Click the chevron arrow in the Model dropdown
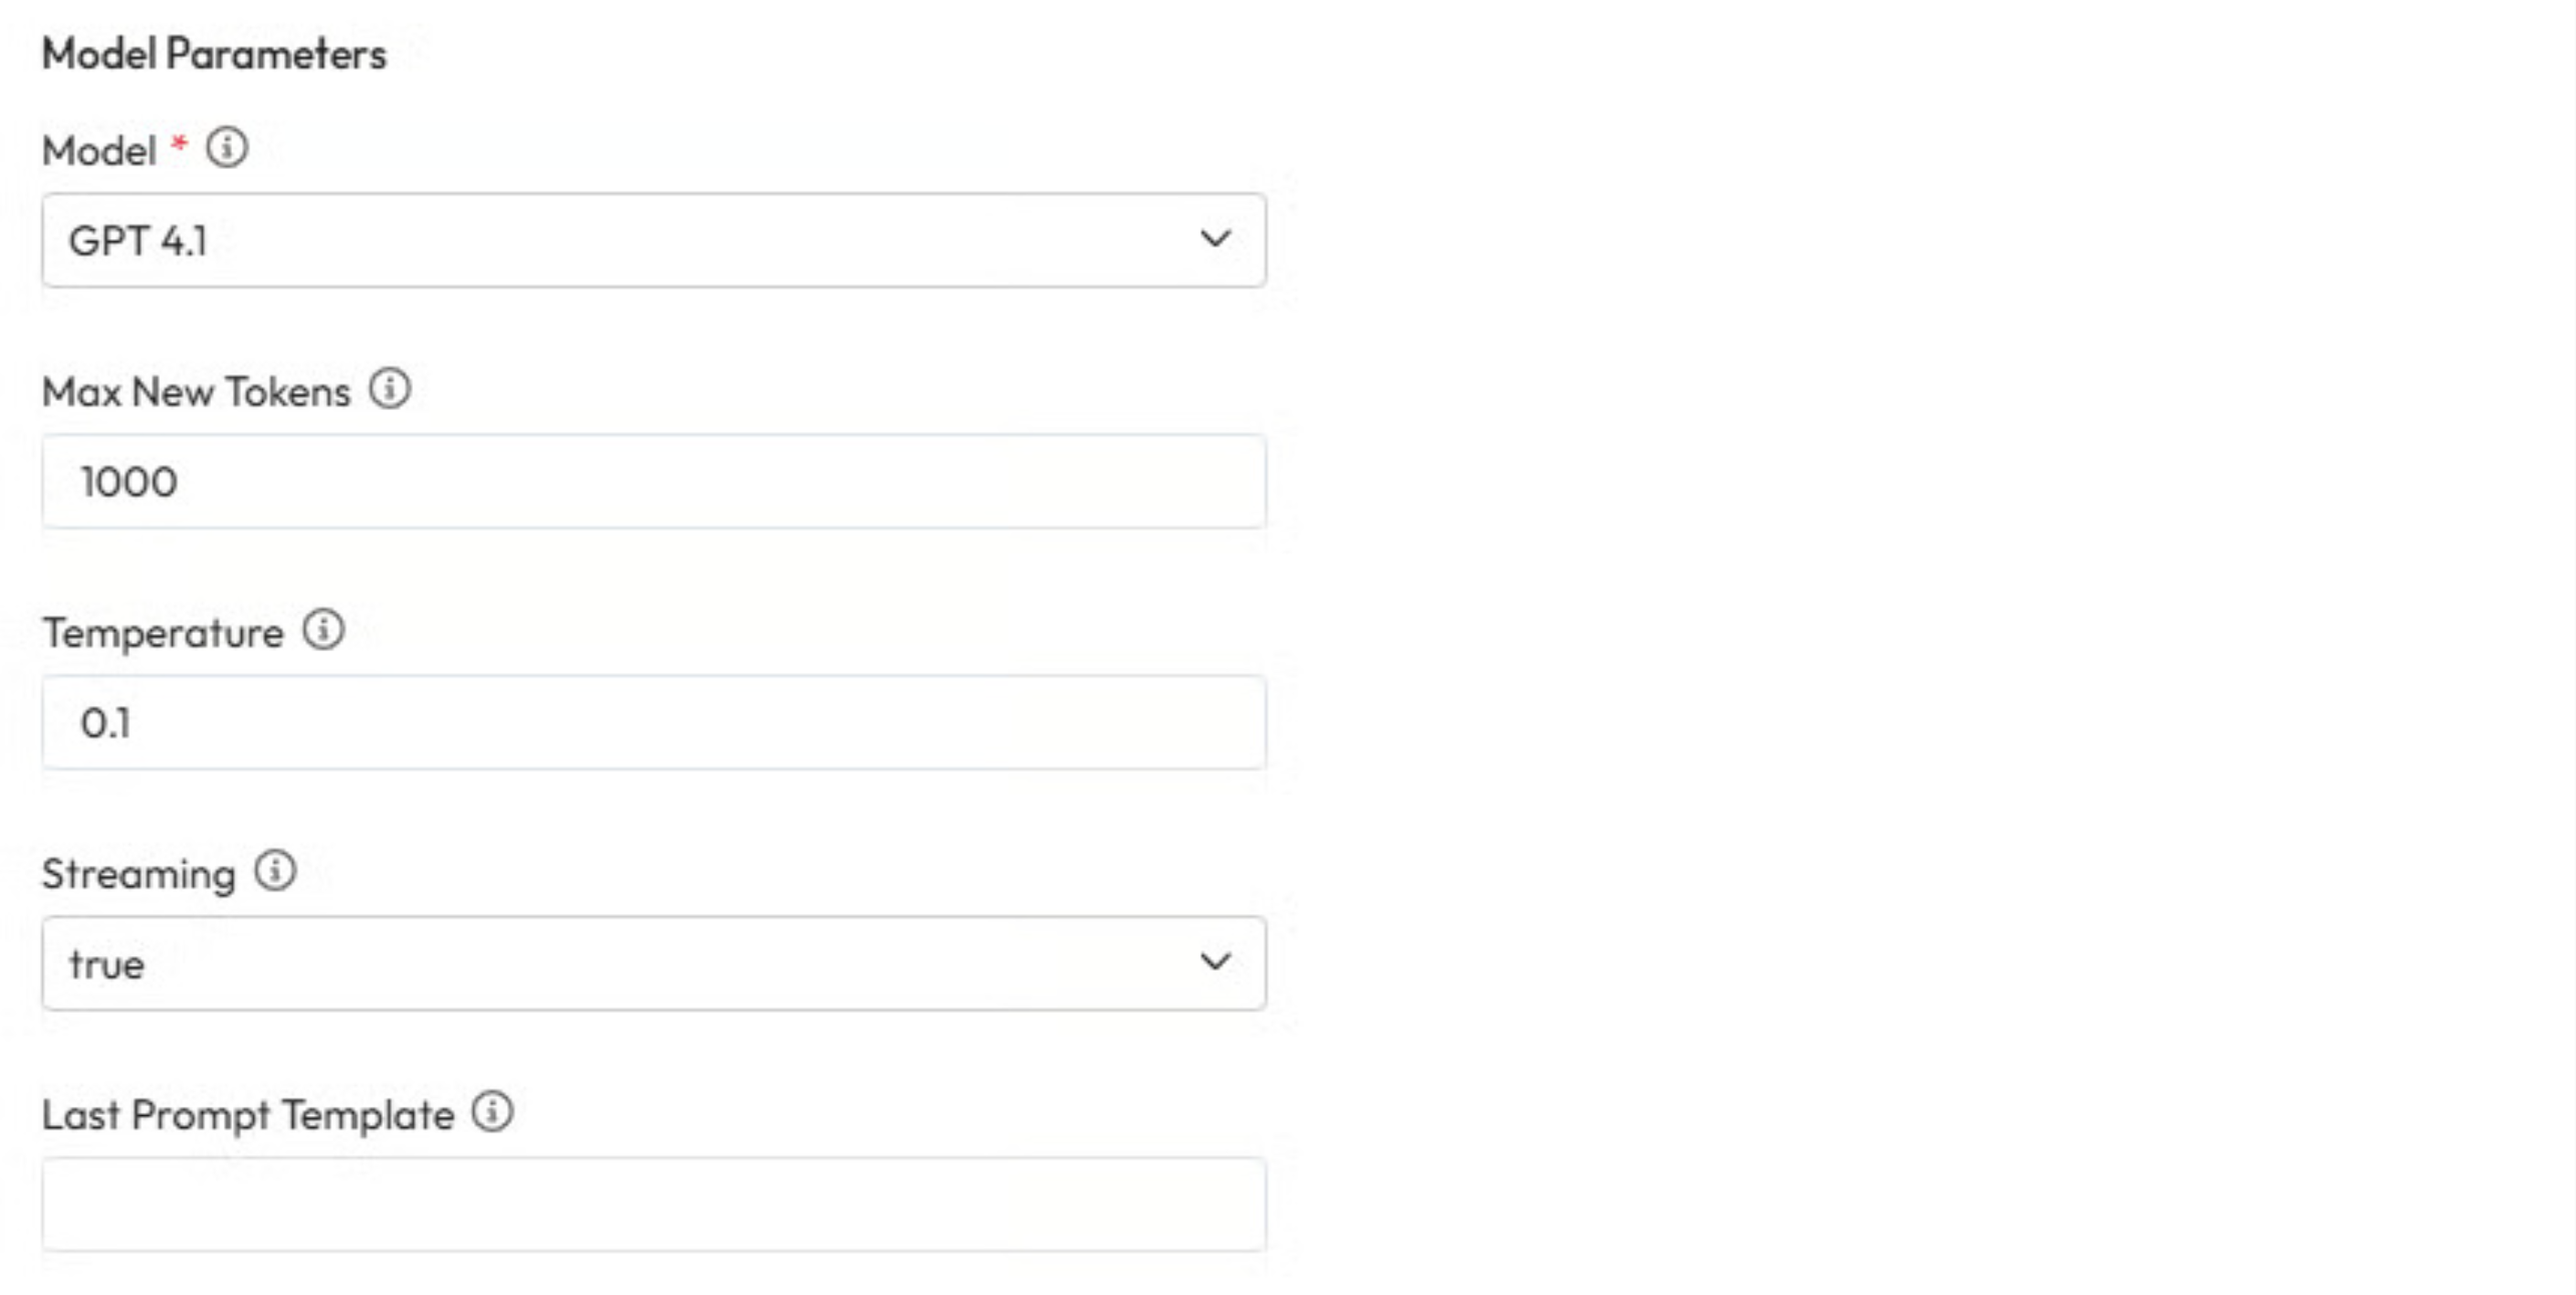The width and height of the screenshot is (2576, 1295). point(1215,239)
